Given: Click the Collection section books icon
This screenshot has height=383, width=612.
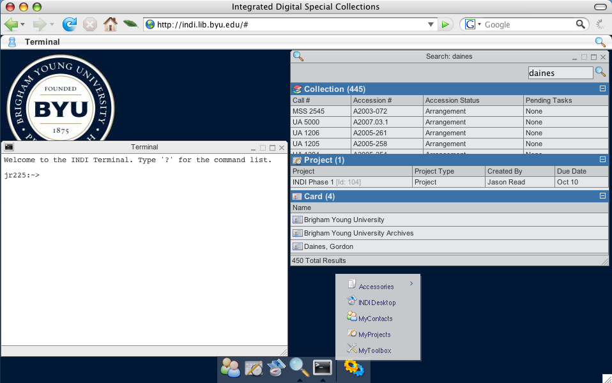Looking at the screenshot, I should [x=298, y=89].
